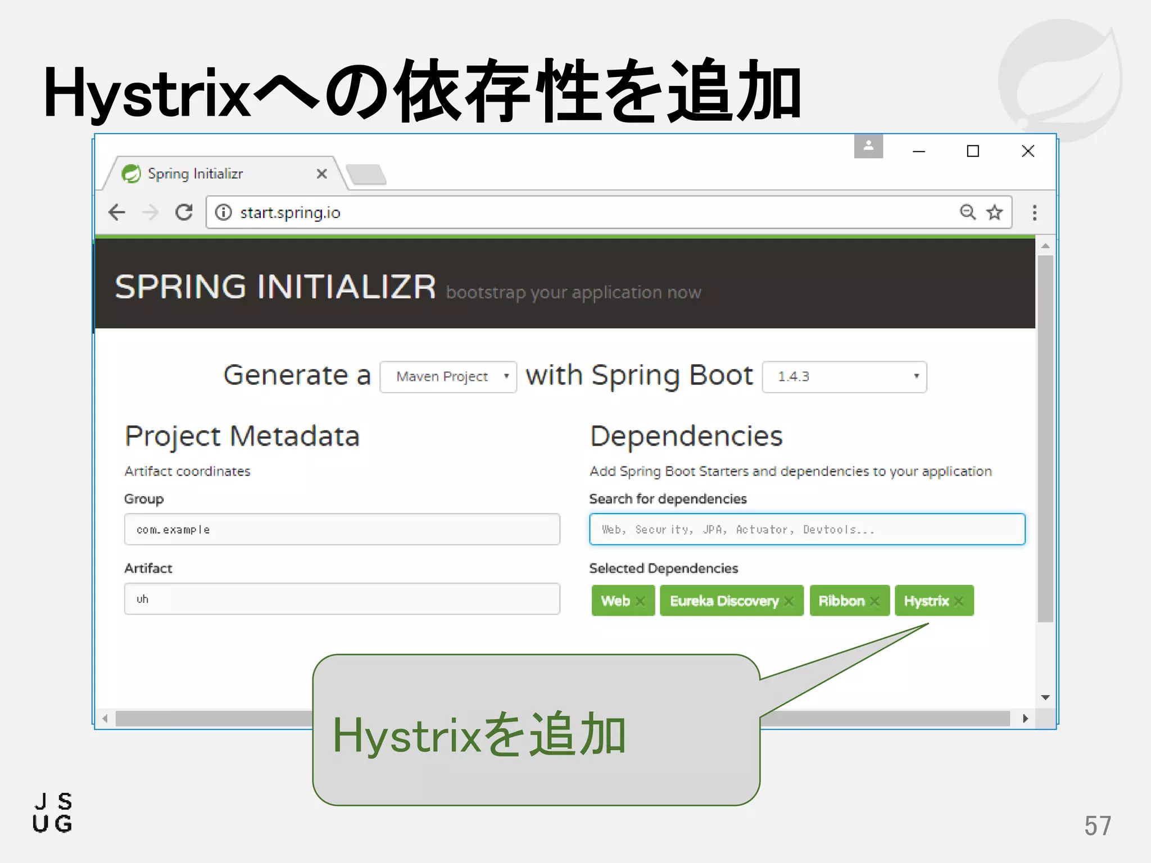Viewport: 1151px width, 863px height.
Task: Reload the start.spring.io page
Action: [184, 212]
